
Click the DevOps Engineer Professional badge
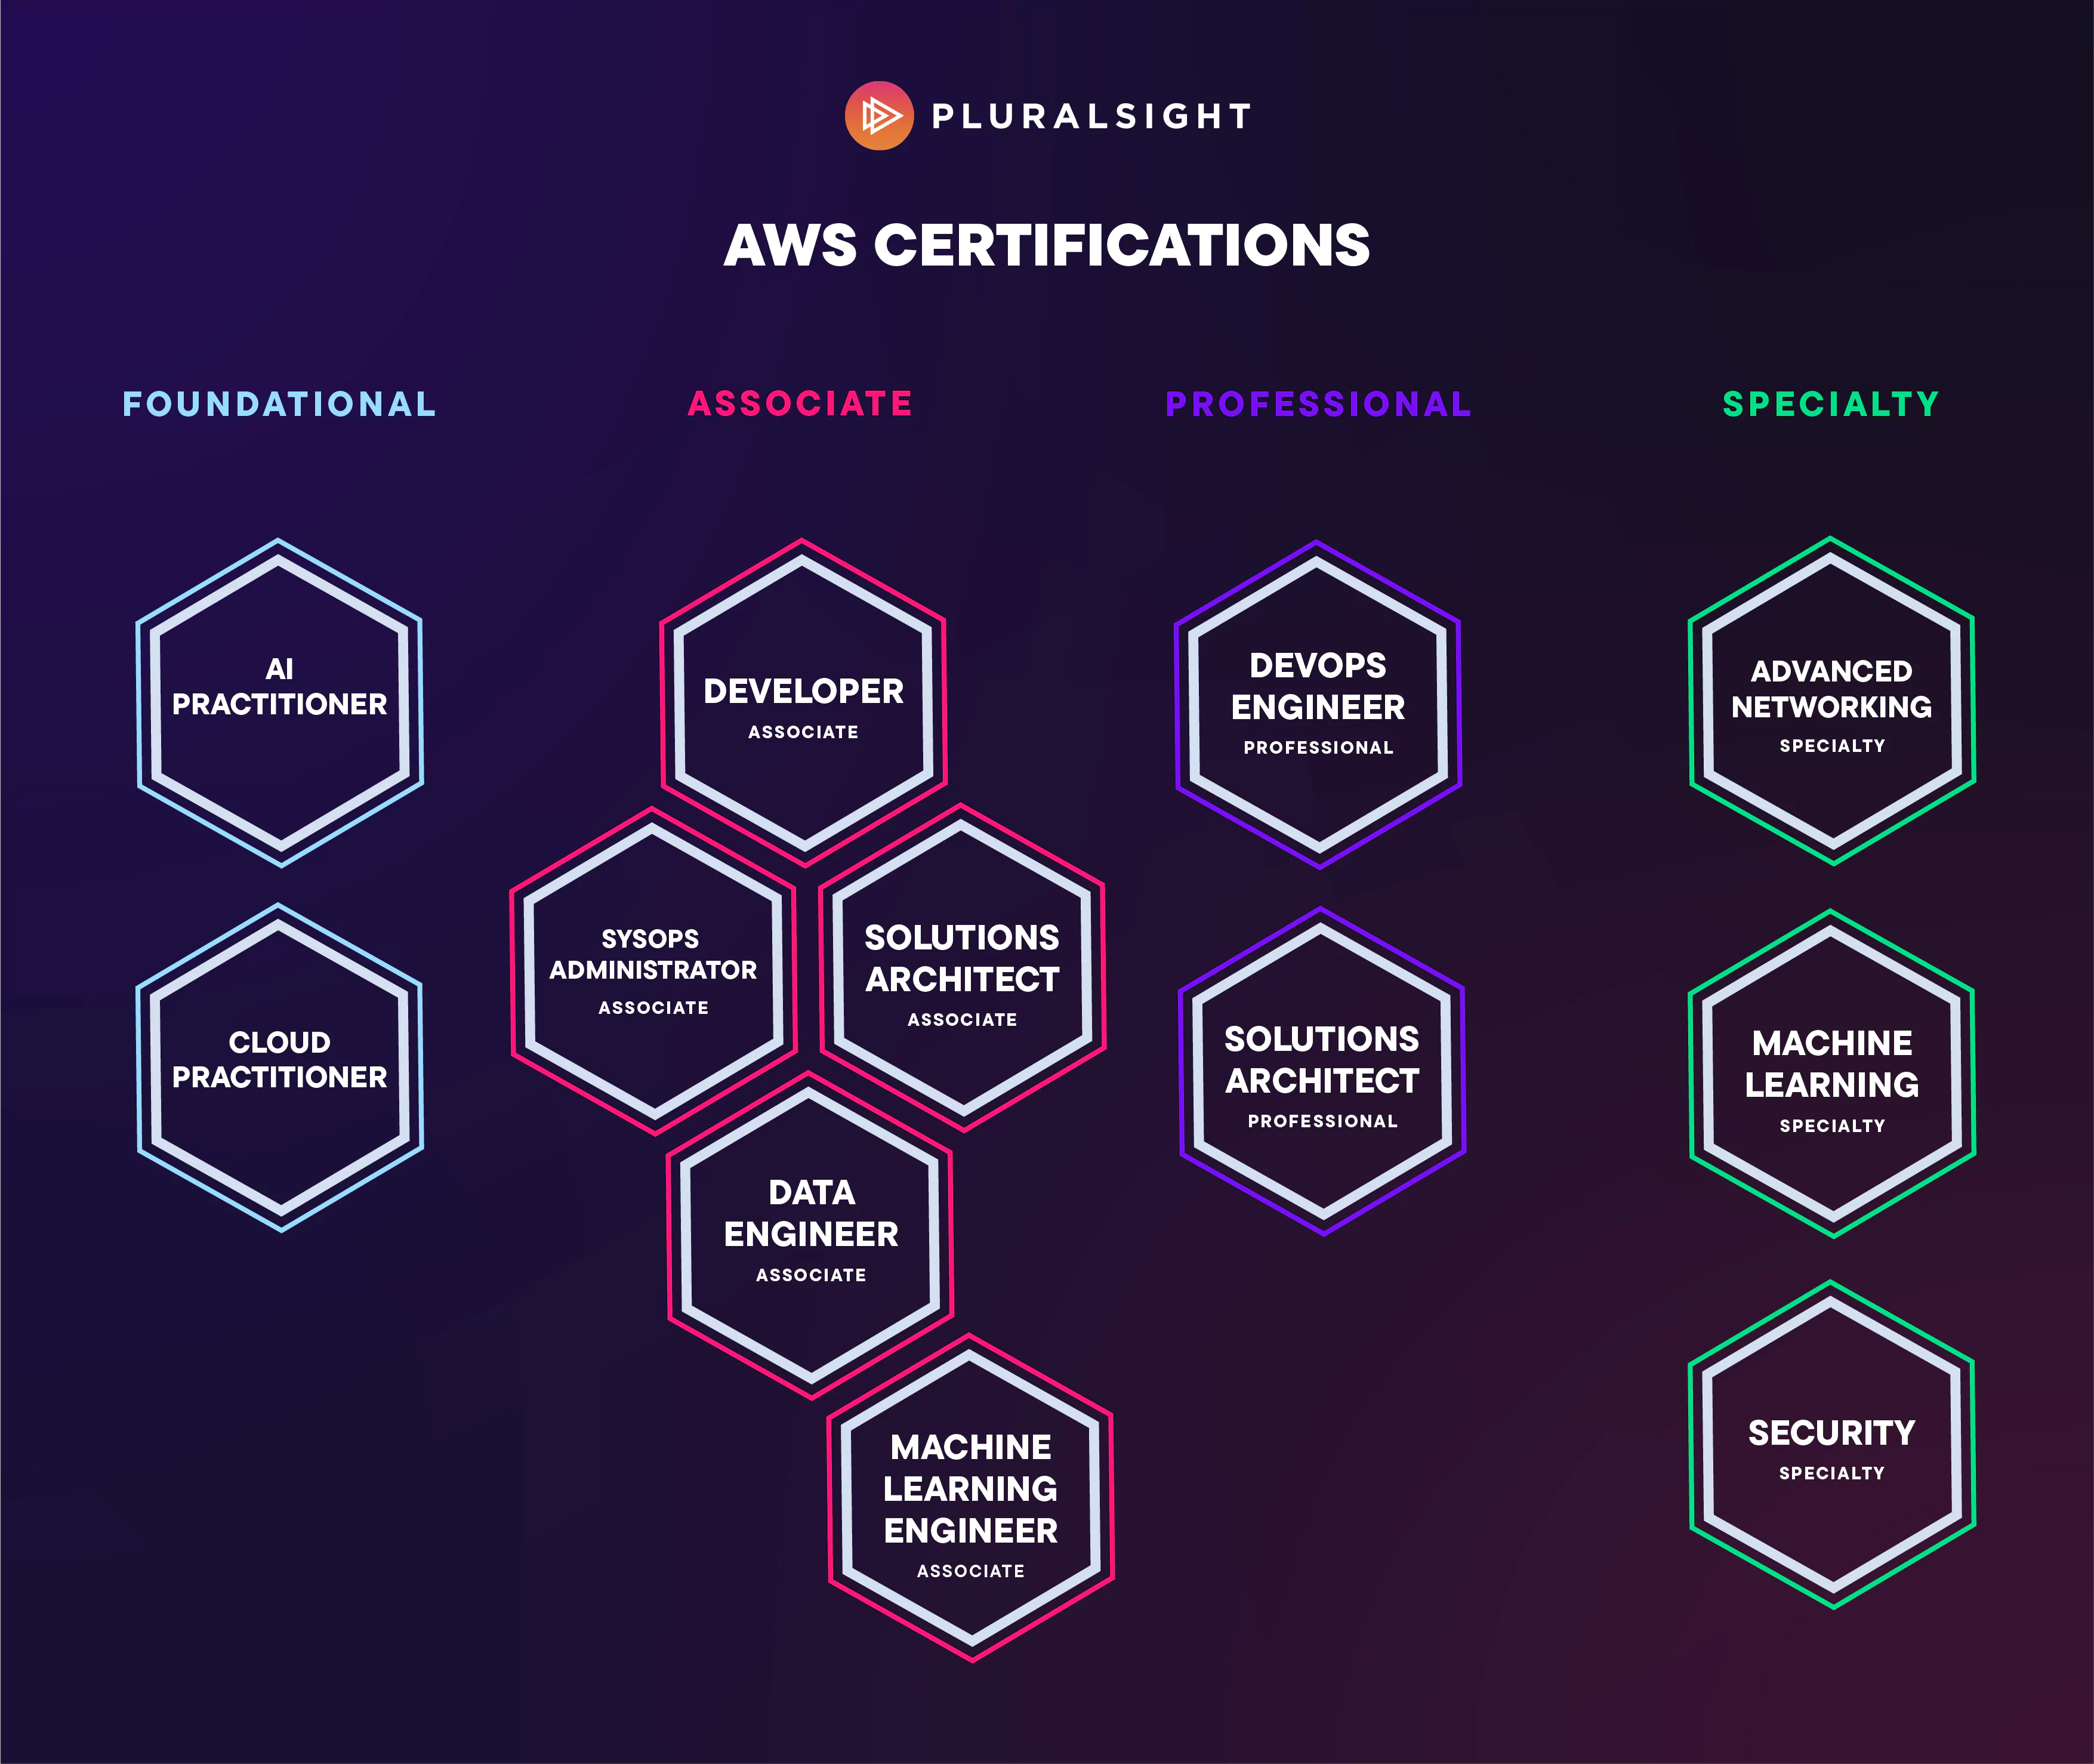pyautogui.click(x=1318, y=704)
